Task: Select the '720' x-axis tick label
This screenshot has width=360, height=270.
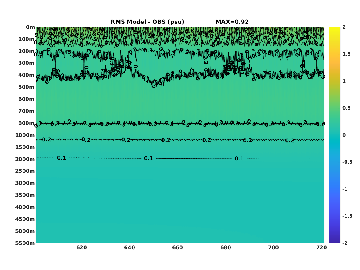Action: [321, 248]
